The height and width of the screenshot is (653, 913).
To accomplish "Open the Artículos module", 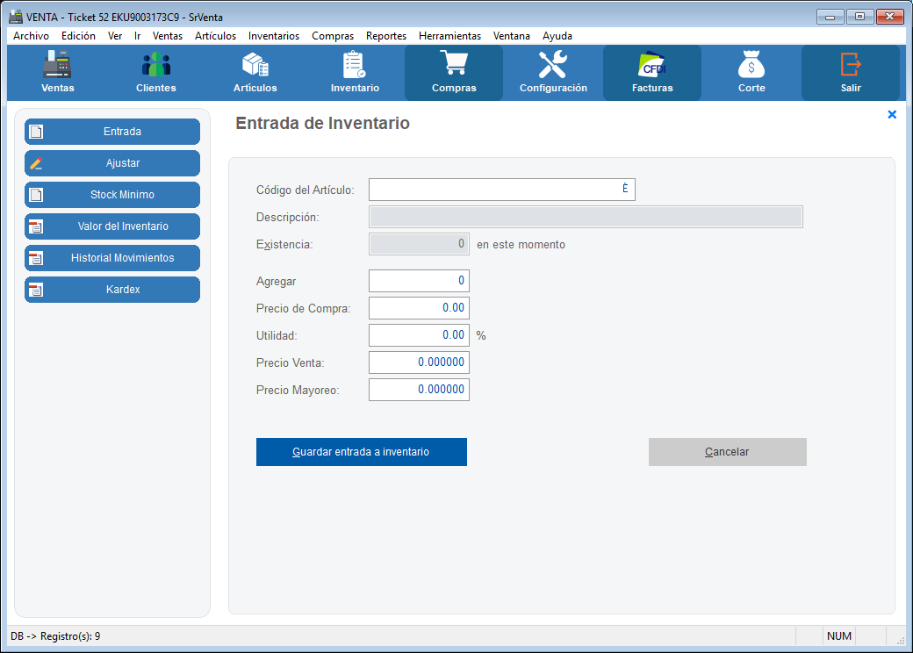I will click(x=255, y=72).
